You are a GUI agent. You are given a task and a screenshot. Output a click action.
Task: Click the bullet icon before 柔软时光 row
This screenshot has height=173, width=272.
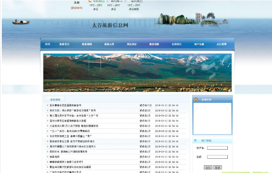[x=47, y=152]
